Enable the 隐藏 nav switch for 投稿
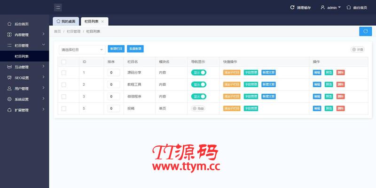The height and width of the screenshot is (188, 376). (x=198, y=108)
